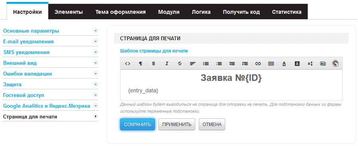Expand the Ошибки валидации section
The width and height of the screenshot is (358, 146).
[x=95, y=73]
